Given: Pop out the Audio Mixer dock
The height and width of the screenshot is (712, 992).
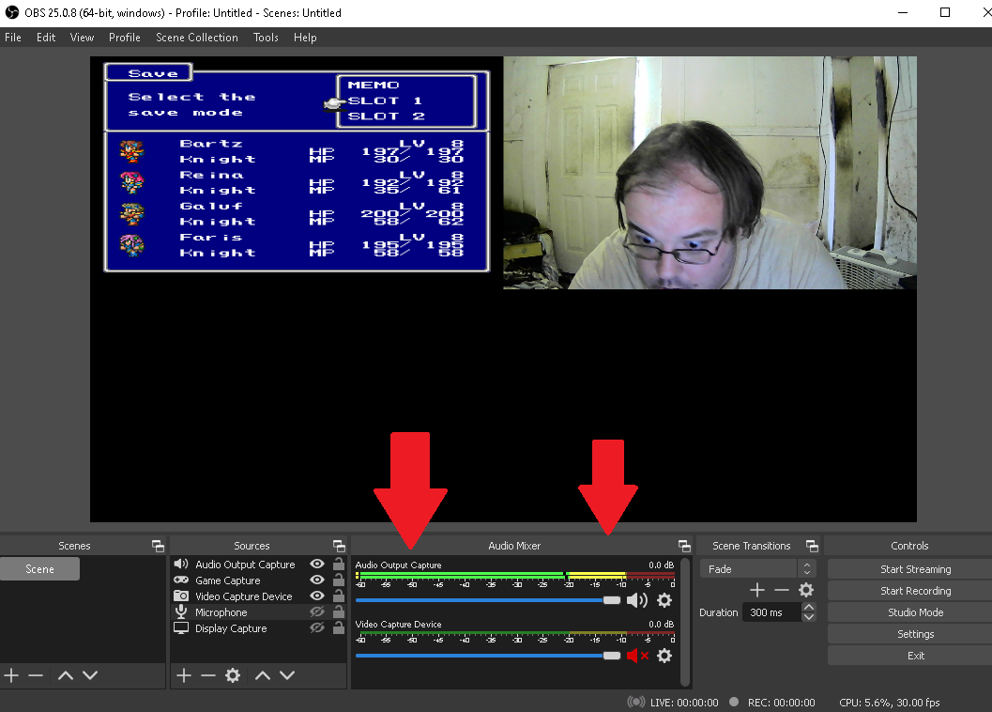Looking at the screenshot, I should [x=684, y=546].
